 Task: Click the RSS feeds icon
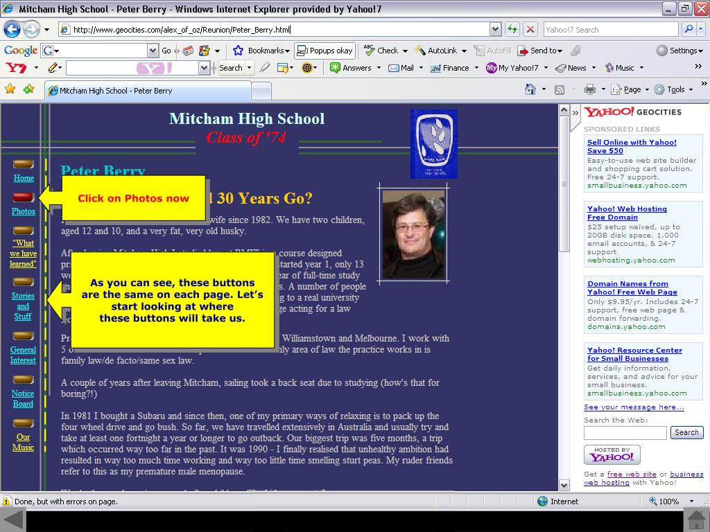pos(560,89)
